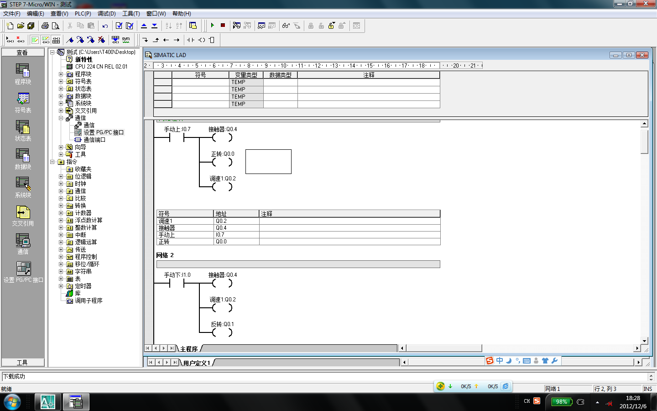Draw a line right in the LAD toolbar

pos(177,40)
